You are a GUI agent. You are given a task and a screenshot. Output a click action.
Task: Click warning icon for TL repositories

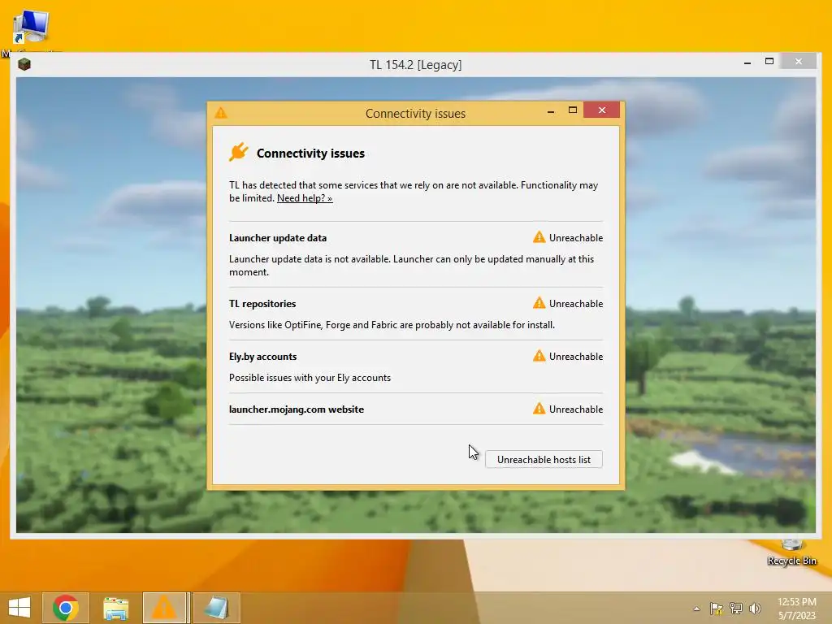tap(539, 303)
